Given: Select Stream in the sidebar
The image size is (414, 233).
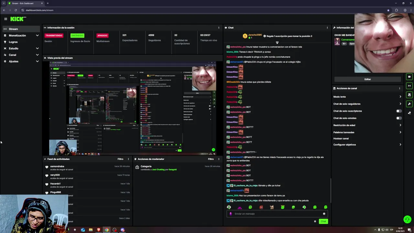Looking at the screenshot, I should click(21, 29).
